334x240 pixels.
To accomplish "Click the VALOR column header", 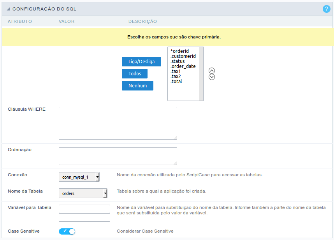I will pos(67,21).
